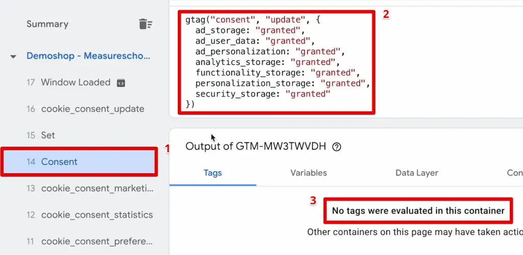Click inside the gtag consent update code block
The image size is (523, 255).
click(276, 62)
